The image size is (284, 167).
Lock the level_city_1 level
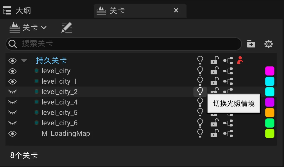(214, 81)
